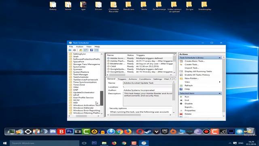
Task: Open the Shadowplay desktop folder
Action: (x=204, y=6)
